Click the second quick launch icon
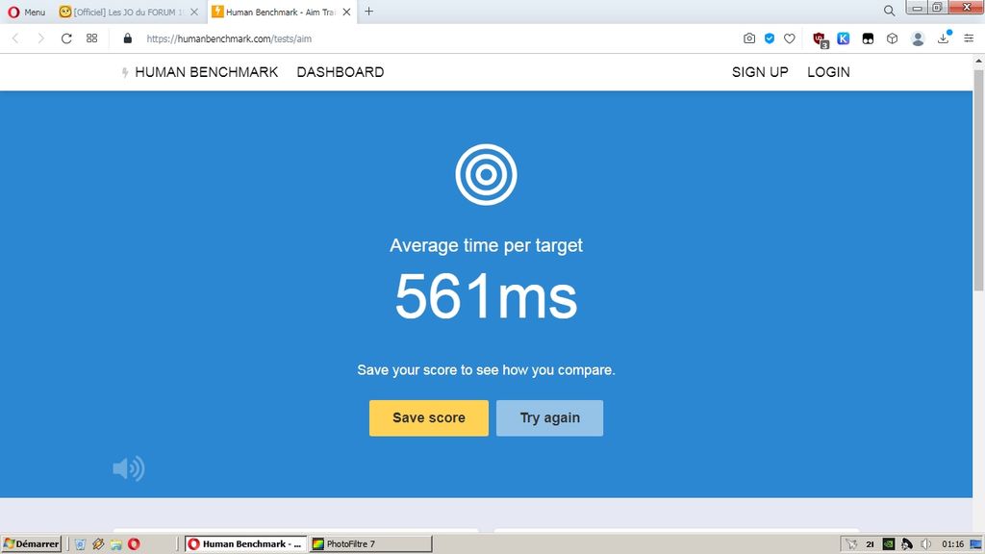Viewport: 985px width, 554px height. coord(98,544)
